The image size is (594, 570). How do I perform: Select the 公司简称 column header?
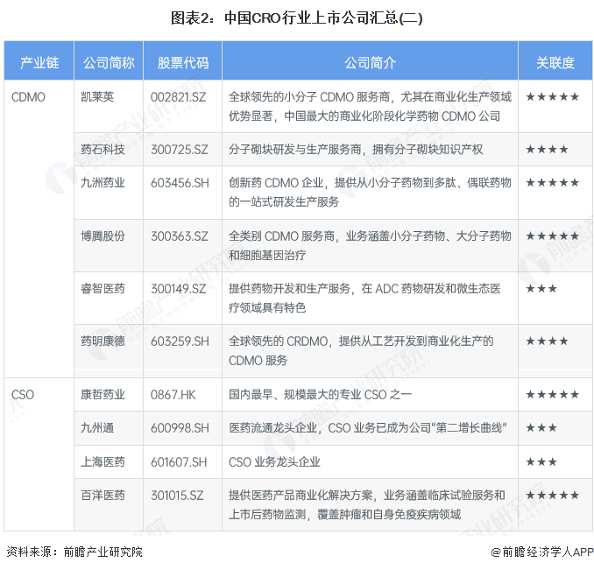tap(109, 63)
